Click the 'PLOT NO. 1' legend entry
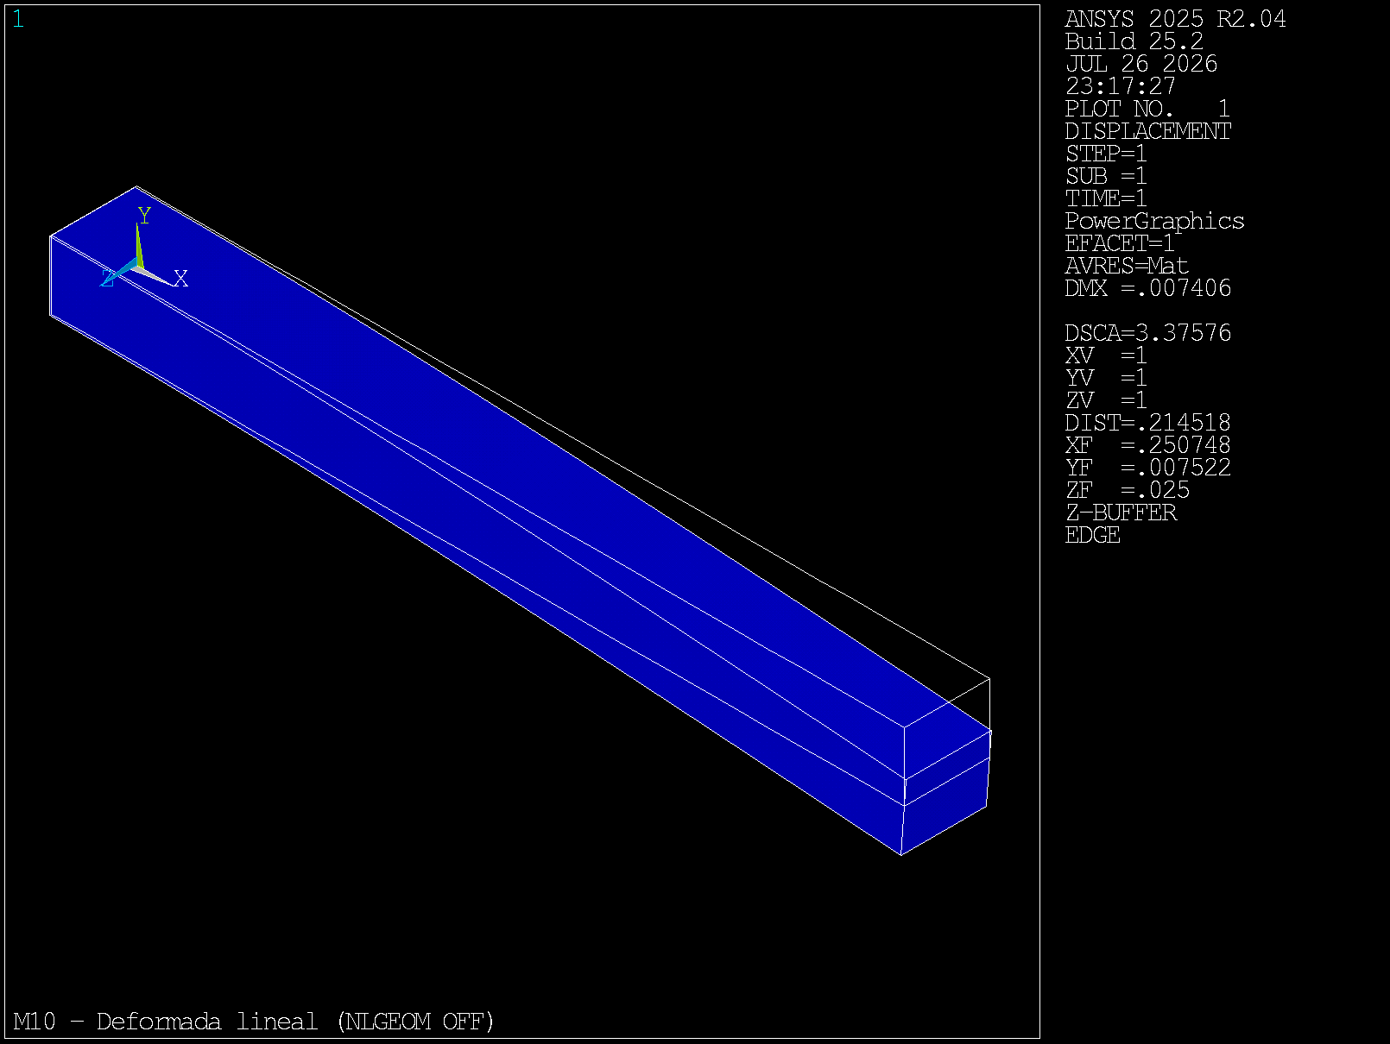 (1147, 110)
